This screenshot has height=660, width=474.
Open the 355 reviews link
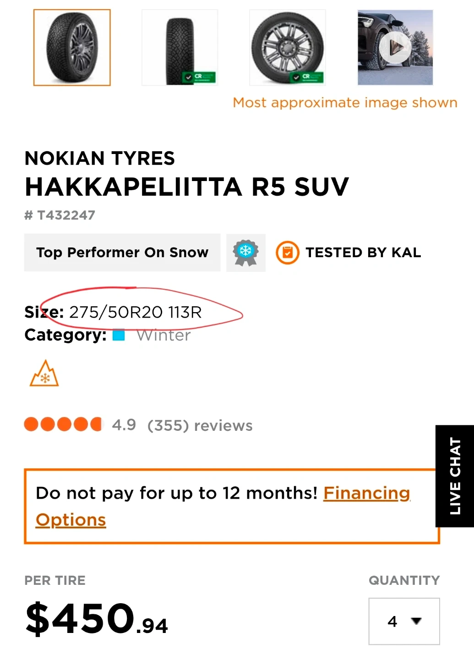(200, 425)
